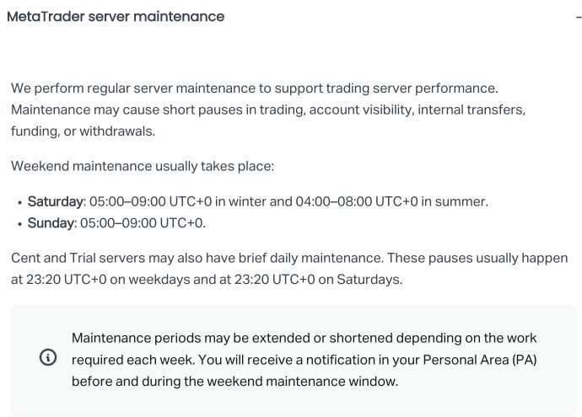Click the bullet before Saturday entry
The width and height of the screenshot is (582, 417).
pos(20,202)
